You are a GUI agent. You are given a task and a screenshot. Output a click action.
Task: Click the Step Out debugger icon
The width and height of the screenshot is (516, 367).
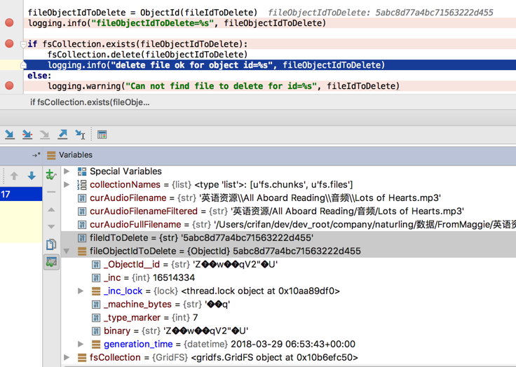[62, 134]
